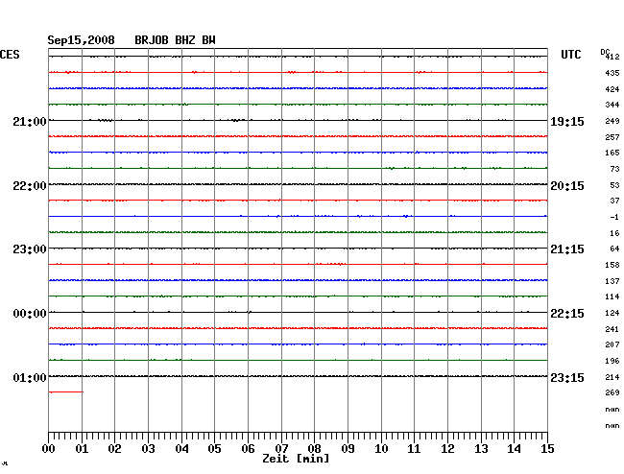
Task: Select minute axis tick label 09
Action: (348, 449)
